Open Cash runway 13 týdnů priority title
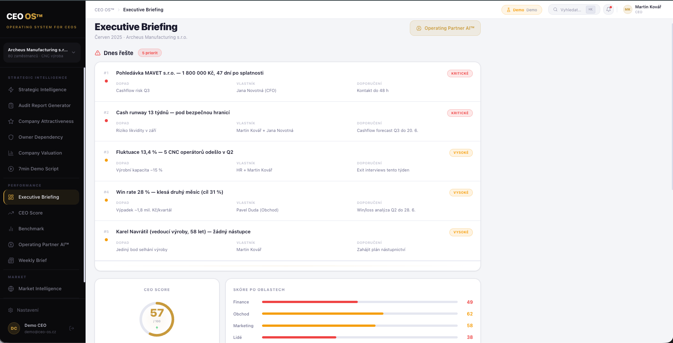 (x=173, y=113)
